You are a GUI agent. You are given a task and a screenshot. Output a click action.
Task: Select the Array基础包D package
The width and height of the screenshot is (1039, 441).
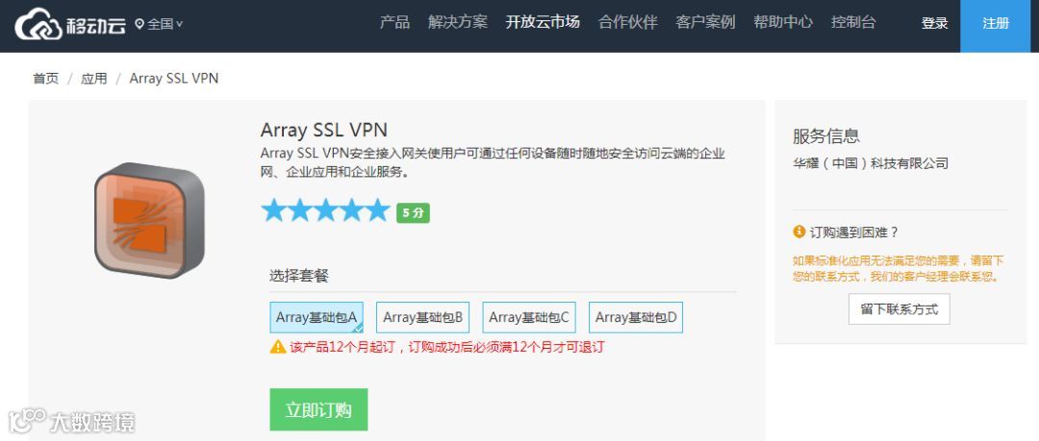636,317
